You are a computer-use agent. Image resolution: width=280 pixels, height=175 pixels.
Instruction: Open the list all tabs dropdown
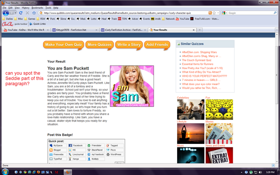[276, 30]
